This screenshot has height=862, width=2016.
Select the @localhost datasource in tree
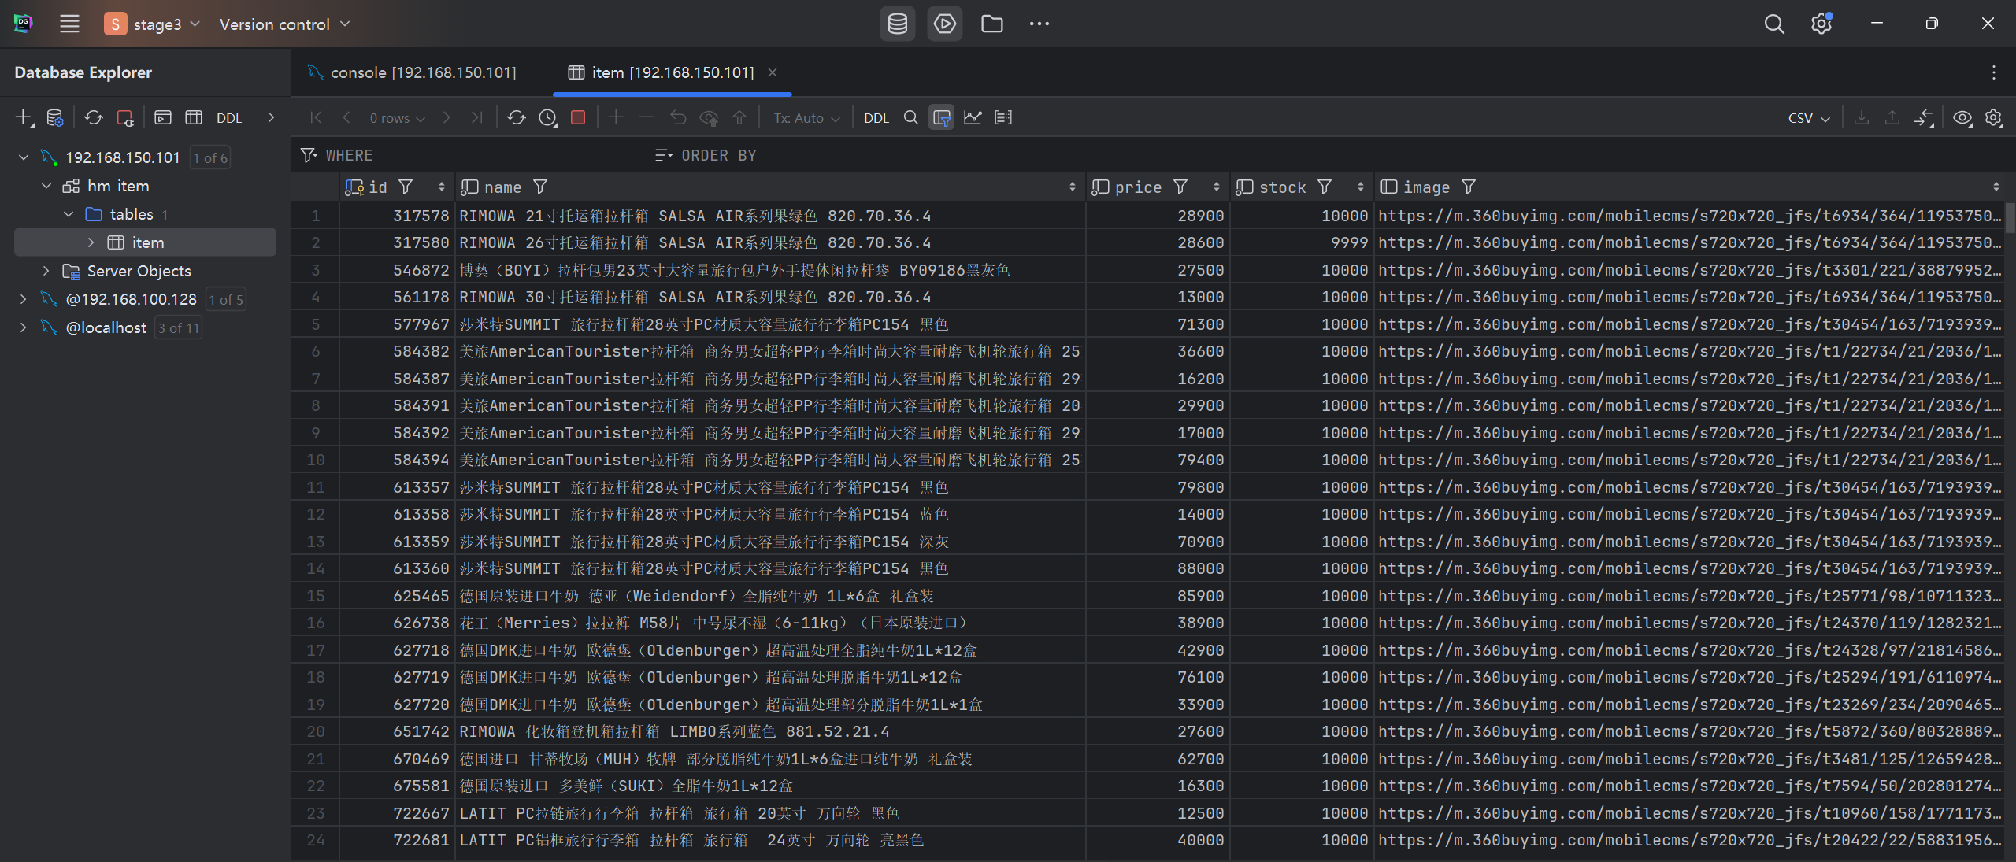pyautogui.click(x=106, y=327)
